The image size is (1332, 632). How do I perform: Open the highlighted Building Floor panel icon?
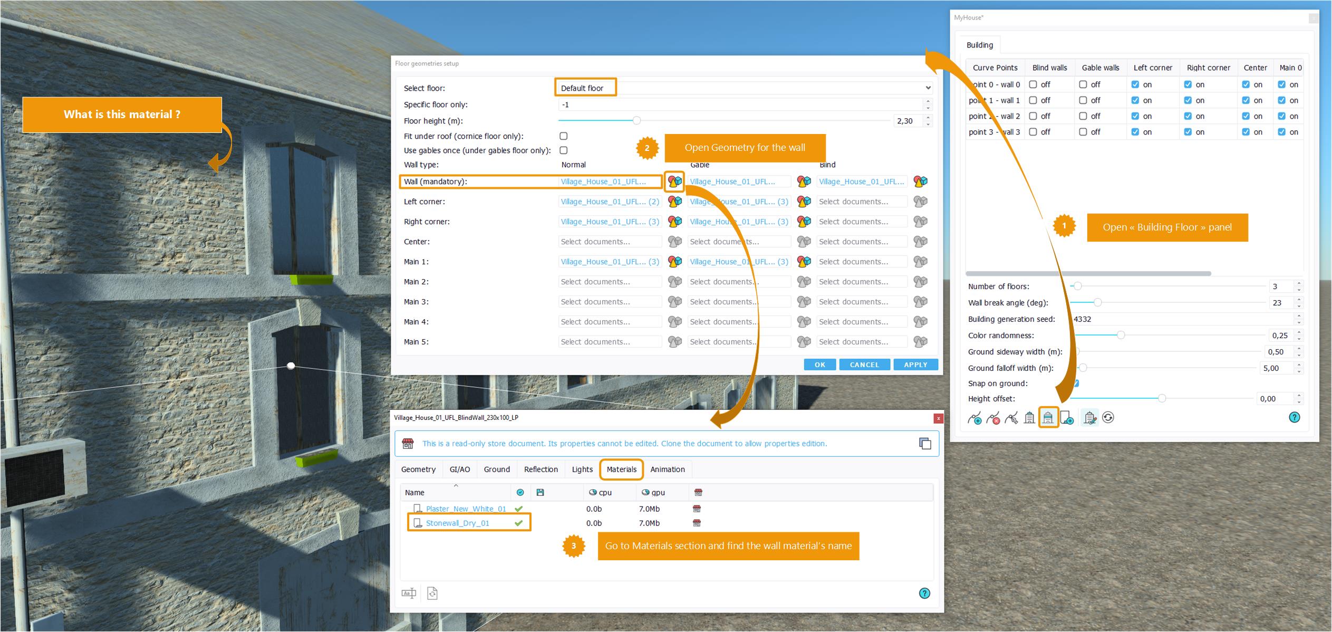tap(1048, 418)
